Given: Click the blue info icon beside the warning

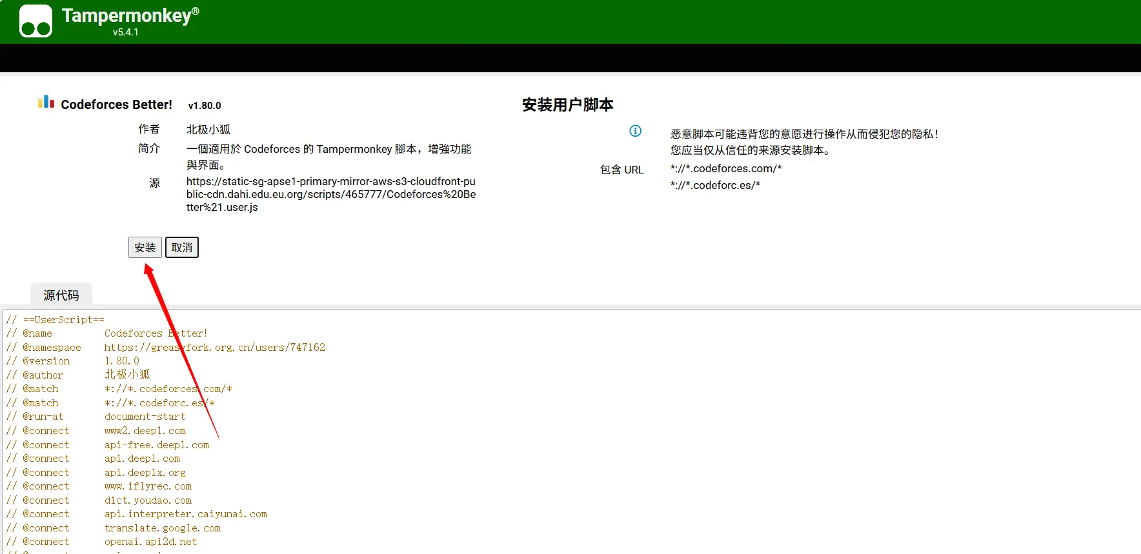Looking at the screenshot, I should tap(635, 131).
